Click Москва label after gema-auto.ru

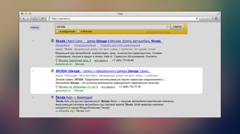79,91
